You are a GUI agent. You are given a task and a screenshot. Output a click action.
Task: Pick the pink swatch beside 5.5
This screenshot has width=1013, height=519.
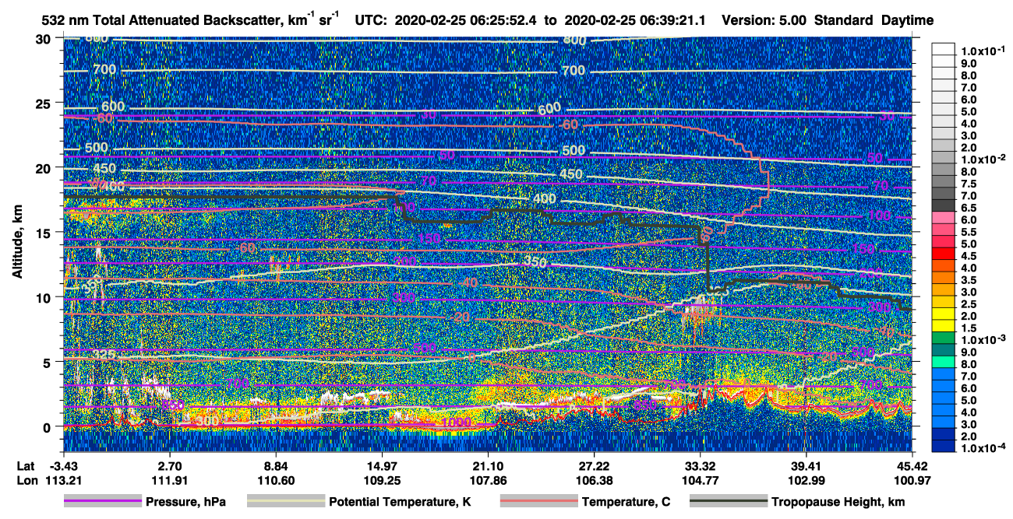coord(943,230)
